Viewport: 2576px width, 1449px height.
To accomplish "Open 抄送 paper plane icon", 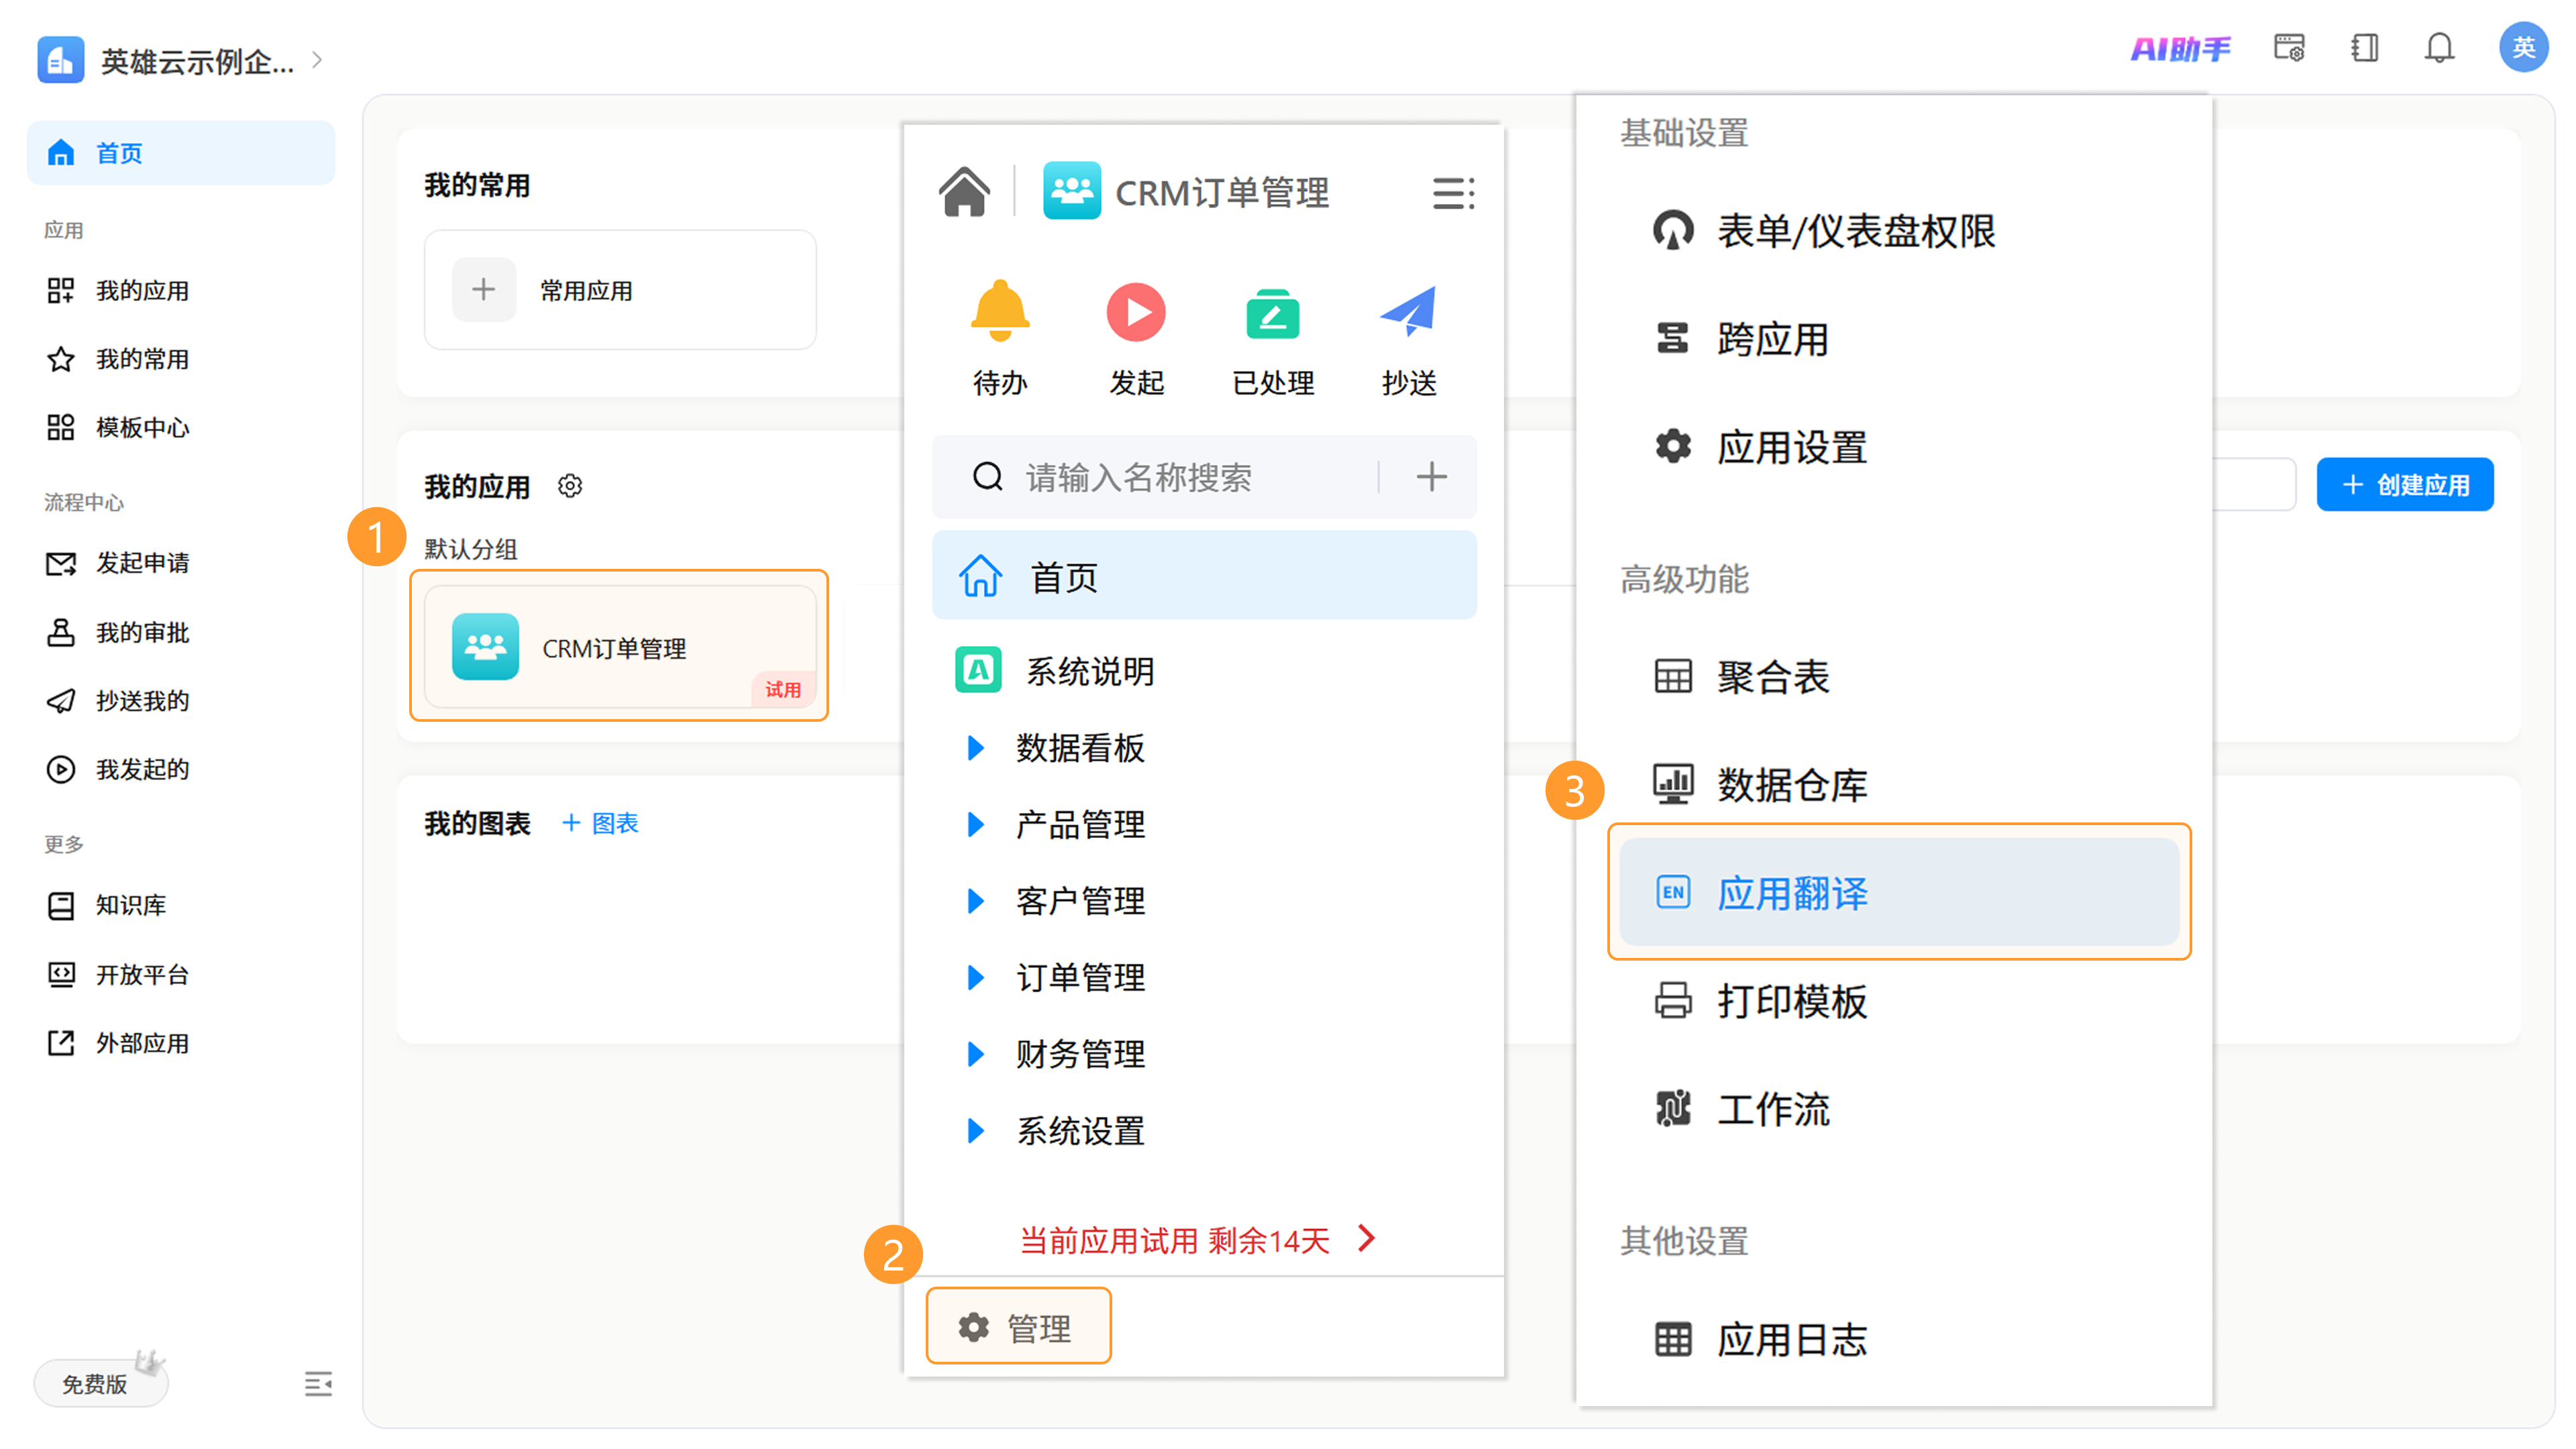I will click(1408, 311).
